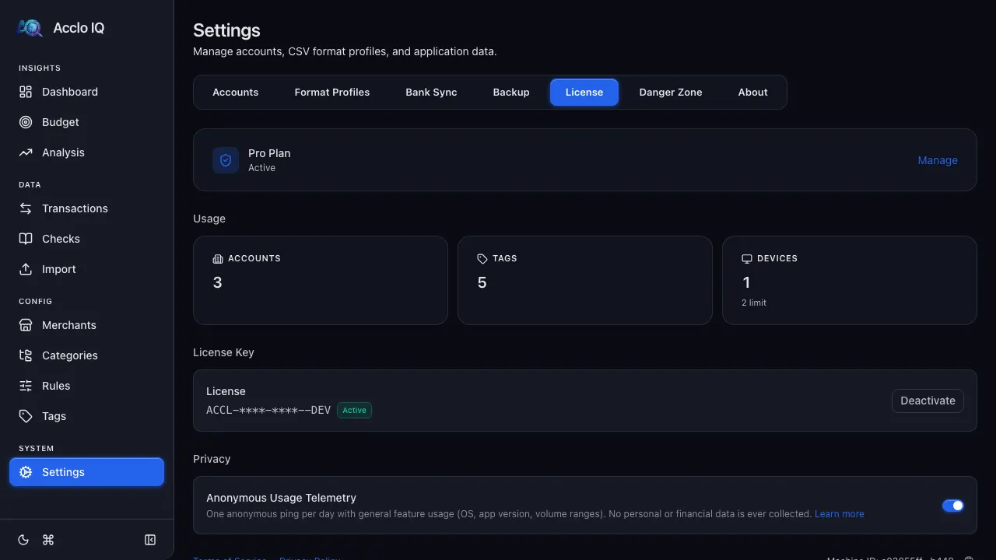Image resolution: width=996 pixels, height=560 pixels.
Task: Open the Backup tab
Action: coord(511,92)
